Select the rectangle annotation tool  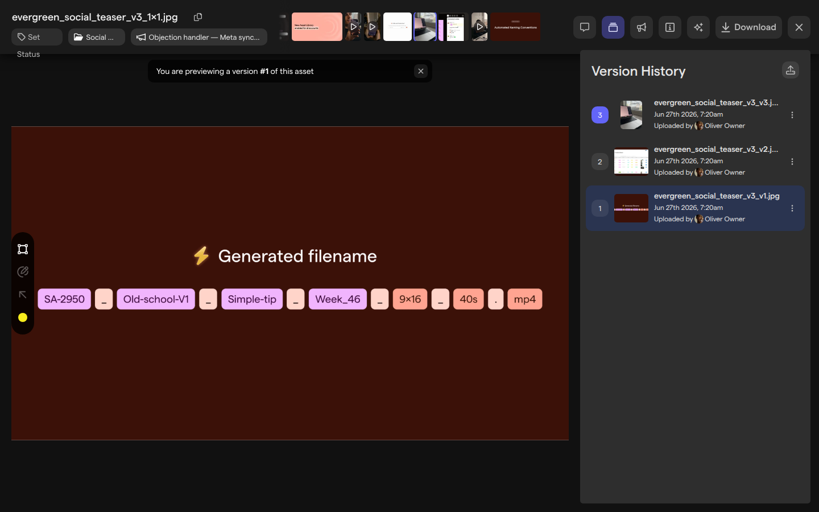tap(23, 249)
